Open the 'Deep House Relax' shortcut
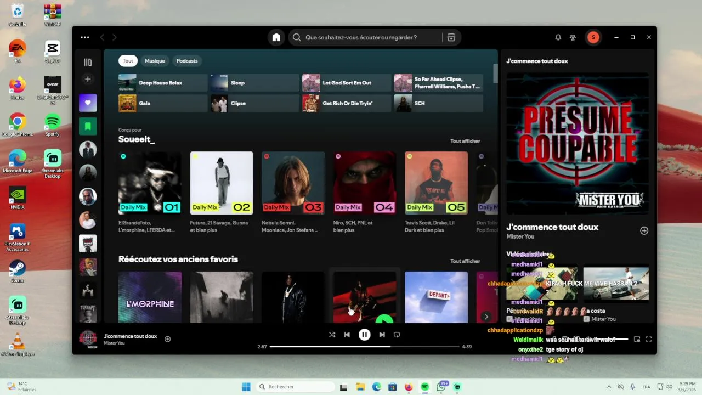 (x=163, y=83)
